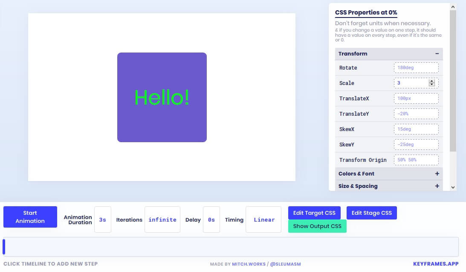
Task: Click the SkewY field showing -25deg
Action: [x=416, y=144]
